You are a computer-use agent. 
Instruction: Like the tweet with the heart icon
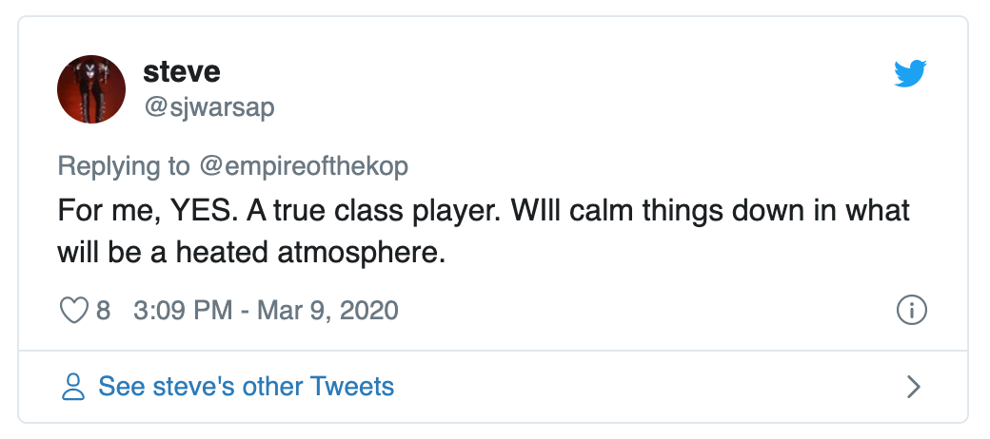pos(74,311)
